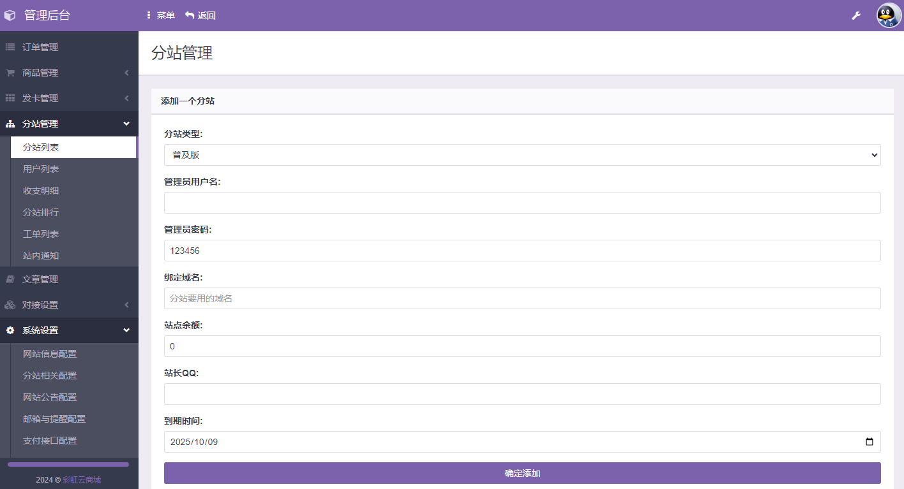Click the 管理员用户名 input field

[x=522, y=203]
